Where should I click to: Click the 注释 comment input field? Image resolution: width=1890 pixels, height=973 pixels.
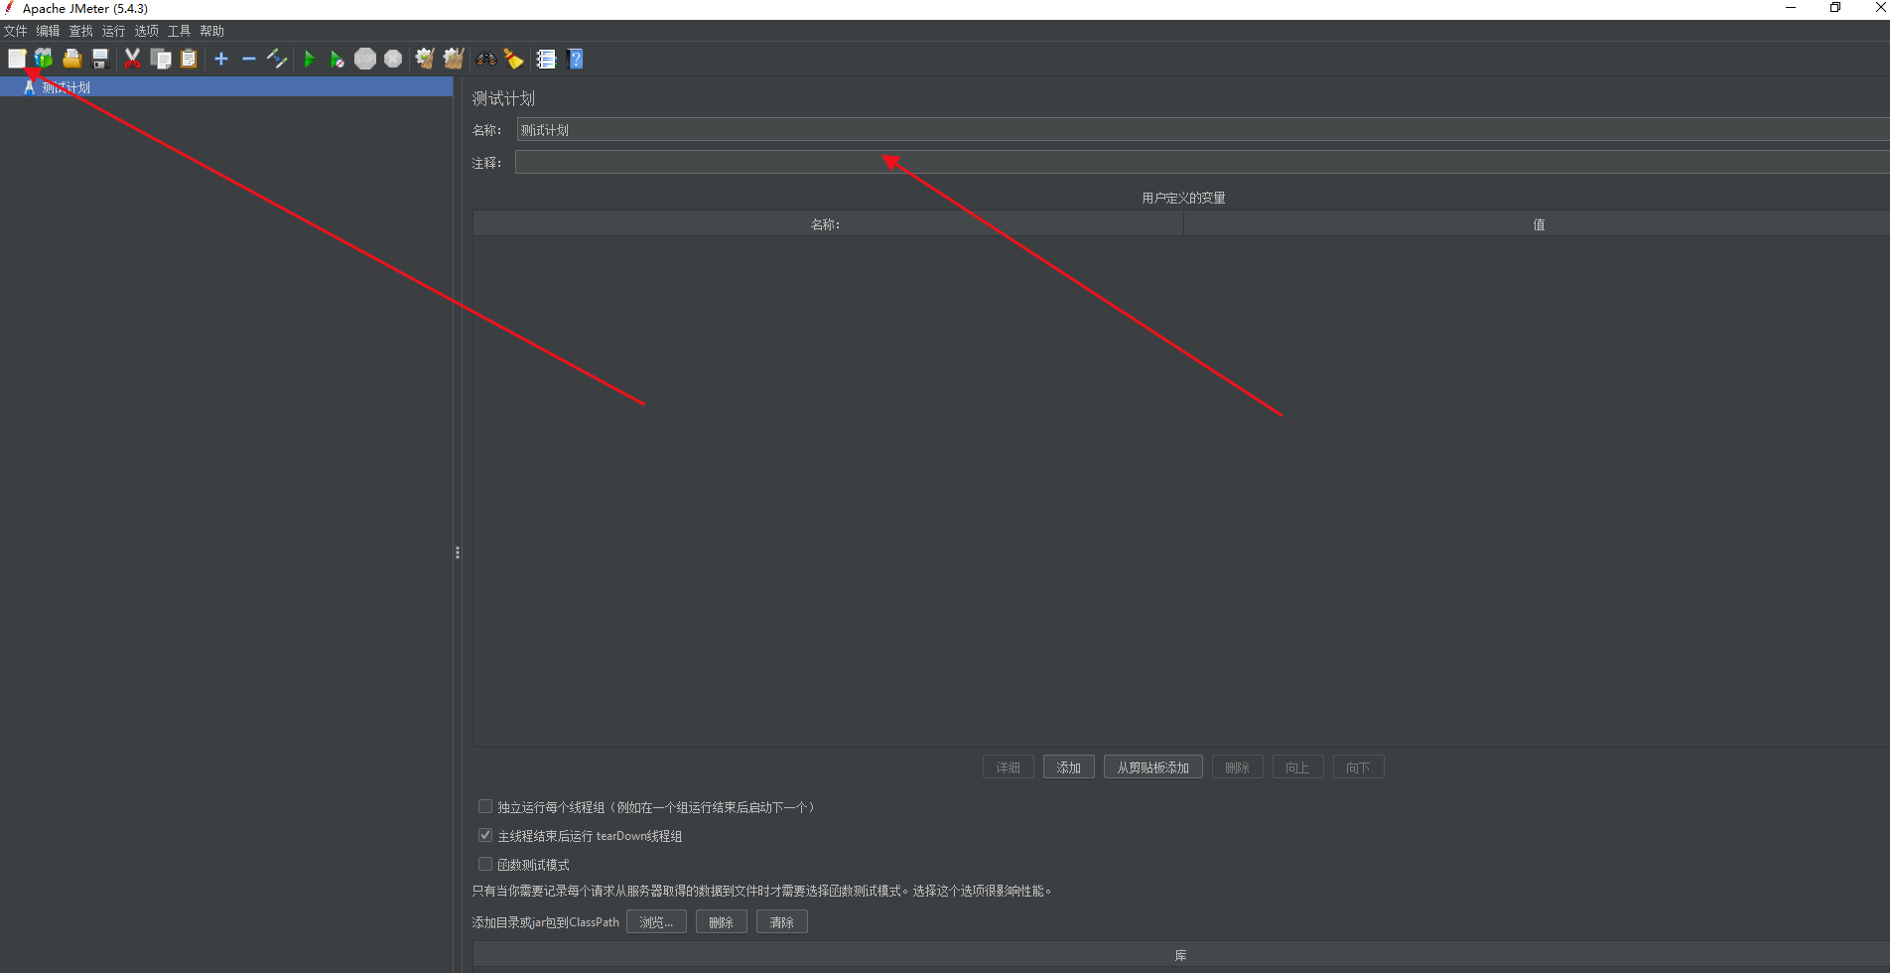coord(1203,163)
